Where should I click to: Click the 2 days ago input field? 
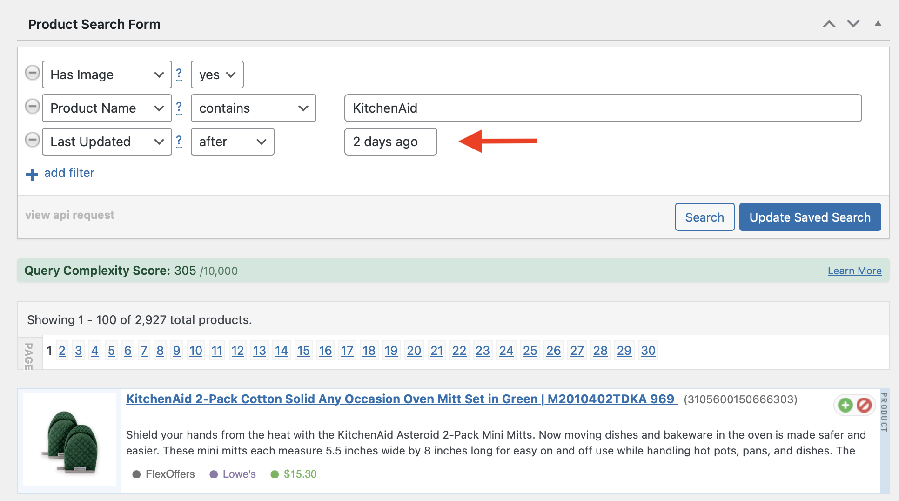click(x=391, y=142)
